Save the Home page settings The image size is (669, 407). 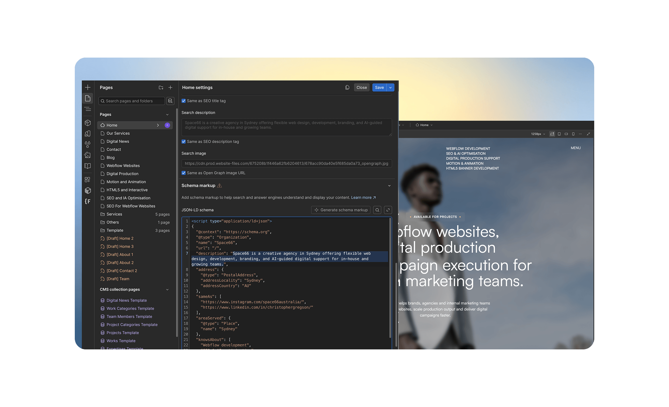[x=379, y=87]
